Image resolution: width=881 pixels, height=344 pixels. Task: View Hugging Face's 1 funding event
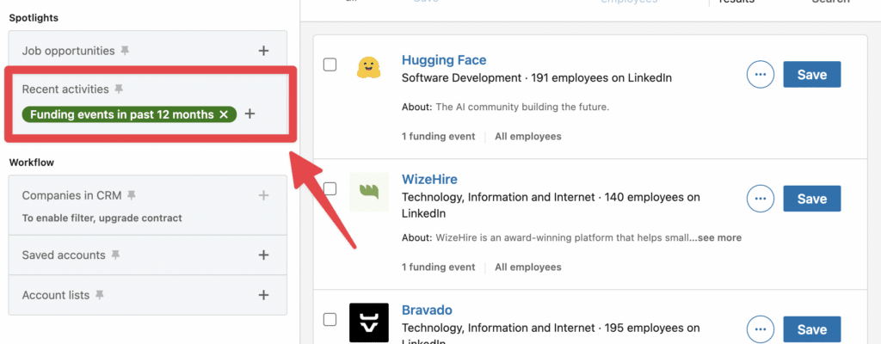click(438, 137)
